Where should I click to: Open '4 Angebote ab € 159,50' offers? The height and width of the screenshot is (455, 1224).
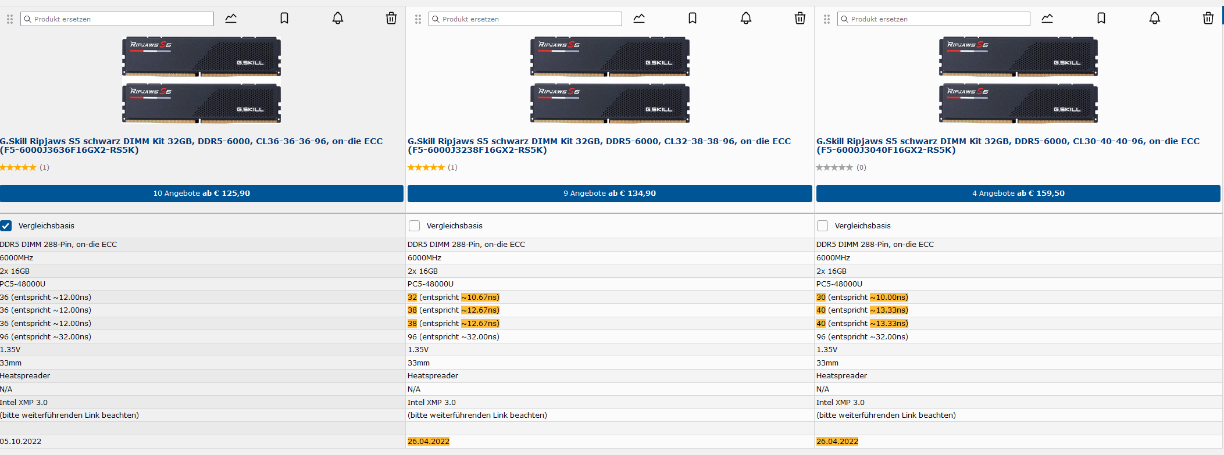[1018, 194]
